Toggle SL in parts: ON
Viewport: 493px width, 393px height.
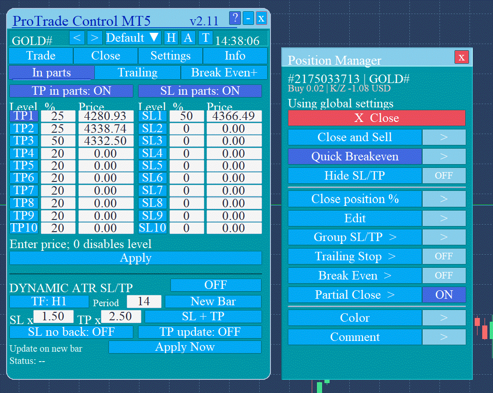(x=200, y=91)
